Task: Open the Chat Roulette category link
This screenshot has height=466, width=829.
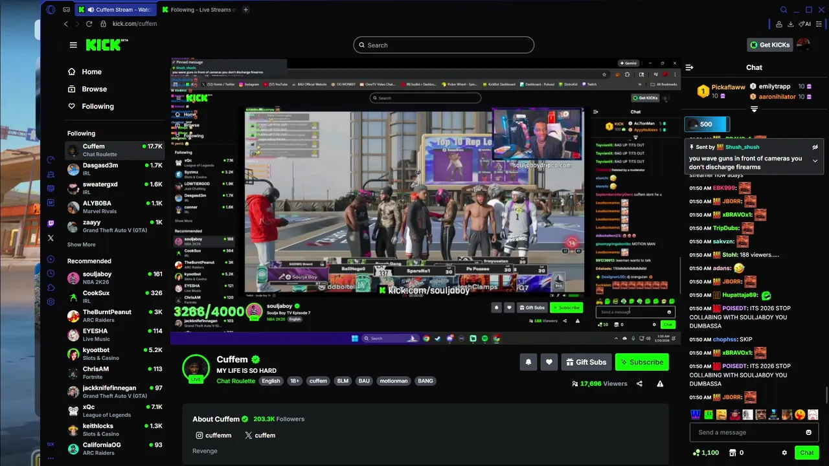Action: [236, 381]
